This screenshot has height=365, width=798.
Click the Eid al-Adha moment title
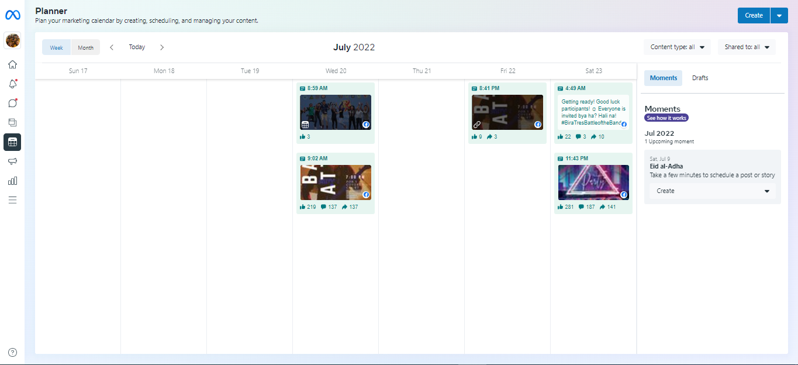666,167
